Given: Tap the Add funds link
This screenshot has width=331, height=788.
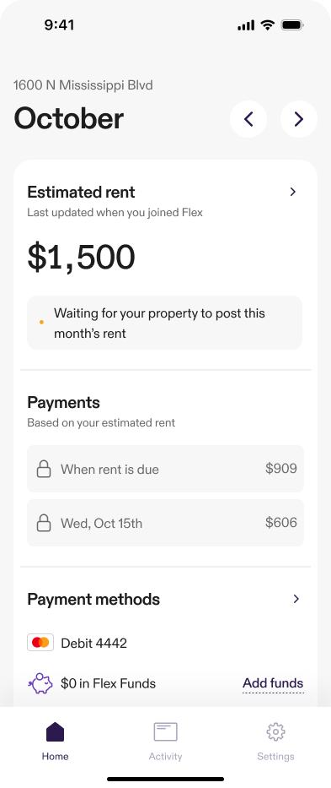Looking at the screenshot, I should (x=273, y=683).
